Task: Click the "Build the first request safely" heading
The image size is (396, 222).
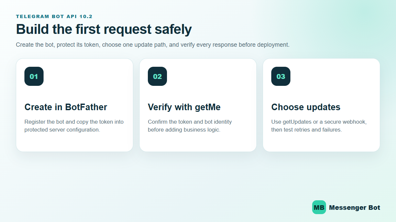Action: 104,29
